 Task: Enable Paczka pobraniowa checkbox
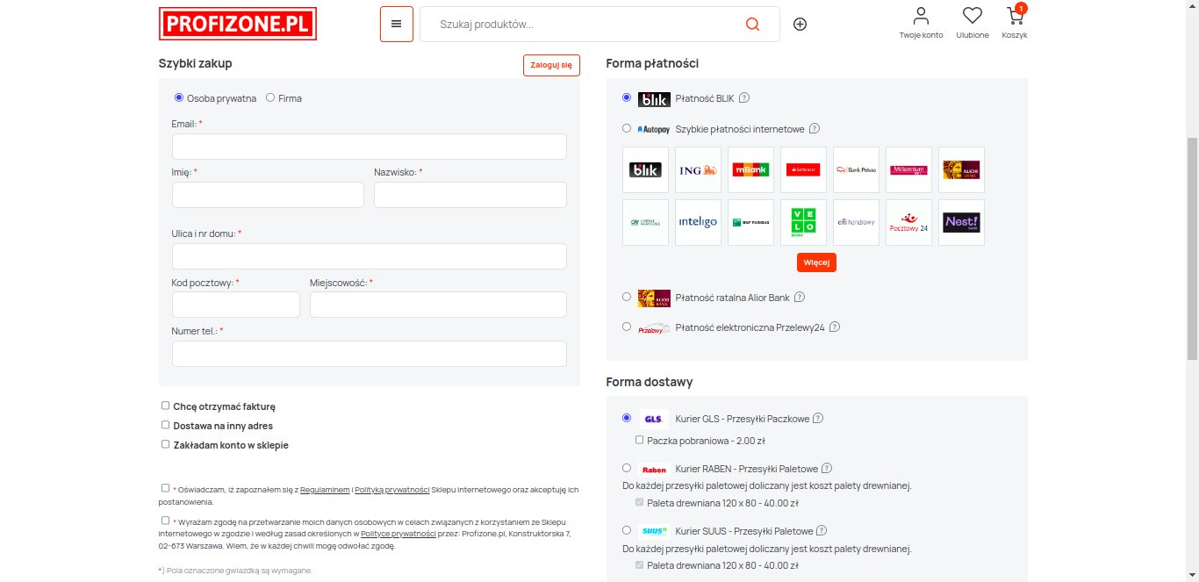[639, 440]
